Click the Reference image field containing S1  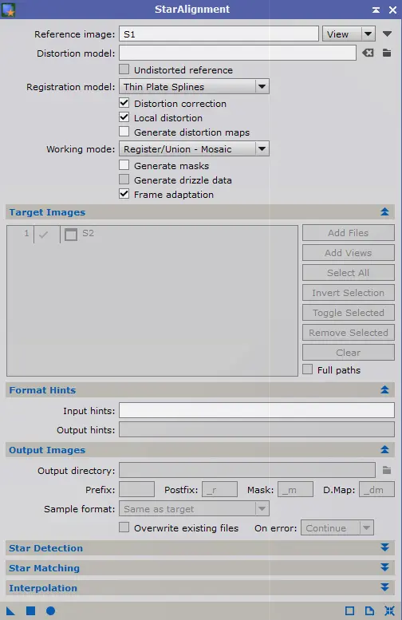pos(219,34)
